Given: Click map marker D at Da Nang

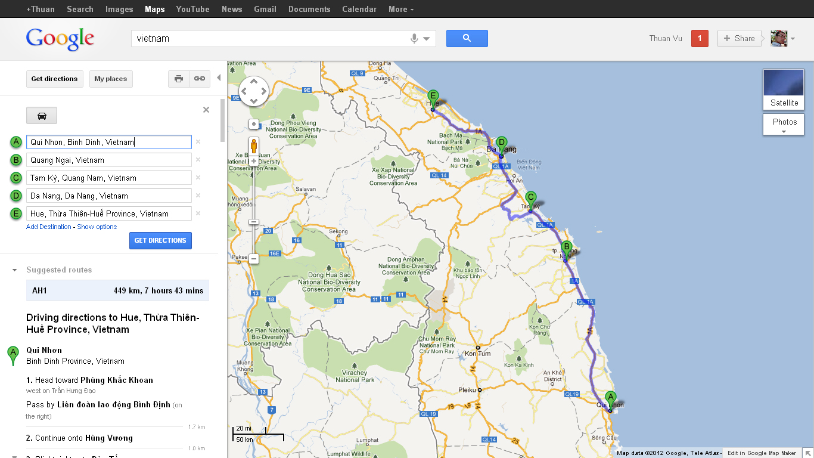Looking at the screenshot, I should coord(502,146).
